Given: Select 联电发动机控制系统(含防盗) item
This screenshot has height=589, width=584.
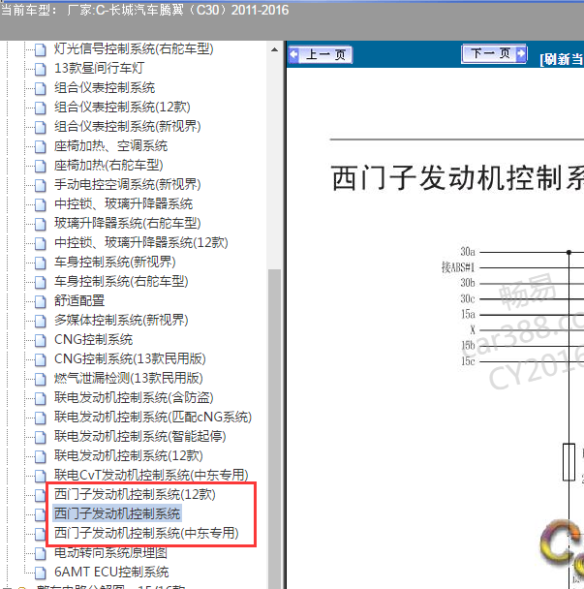Looking at the screenshot, I should [134, 397].
